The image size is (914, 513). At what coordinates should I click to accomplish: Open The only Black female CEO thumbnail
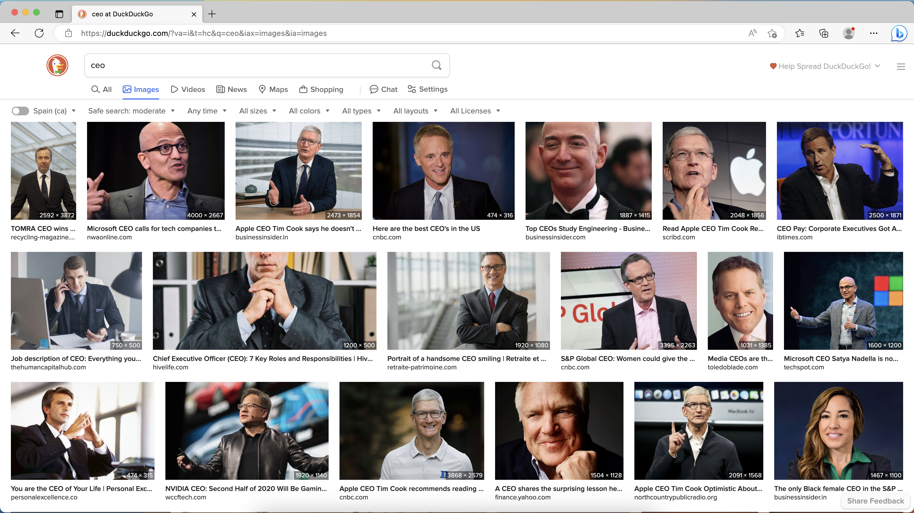click(x=838, y=431)
